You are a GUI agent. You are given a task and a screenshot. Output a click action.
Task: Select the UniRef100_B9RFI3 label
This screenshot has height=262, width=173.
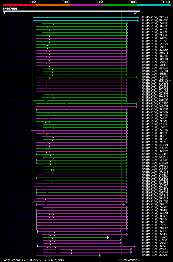coord(155,222)
